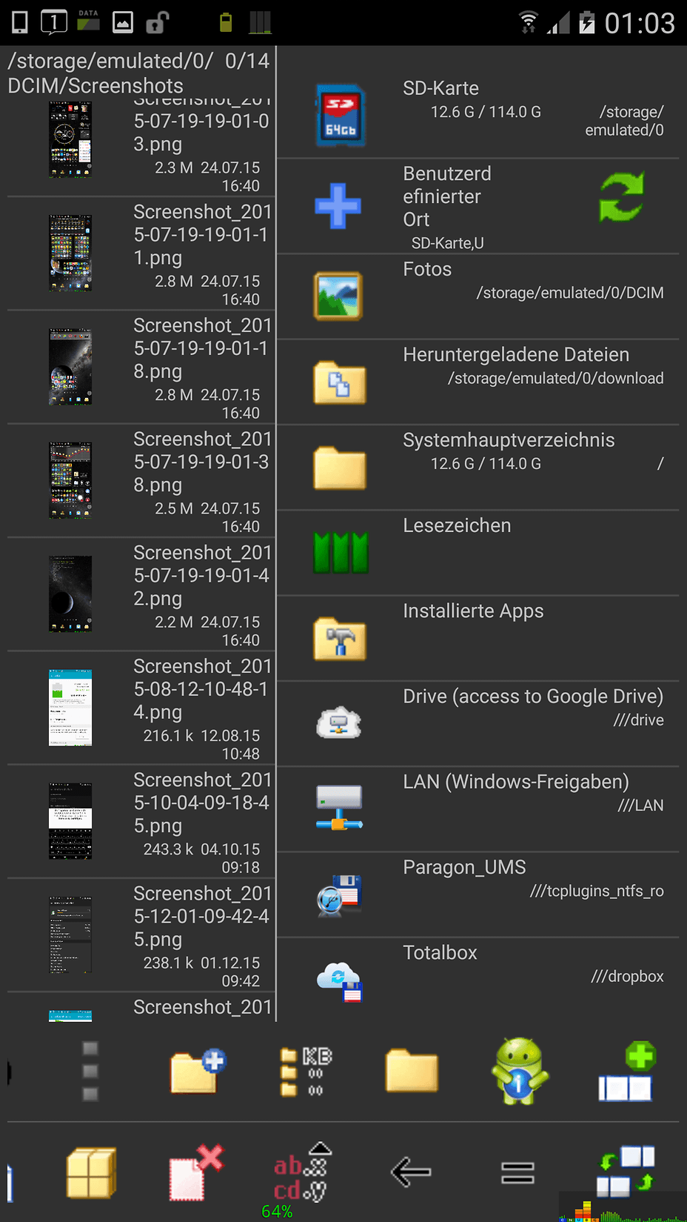Tap the add button bar icon

[x=626, y=1072]
